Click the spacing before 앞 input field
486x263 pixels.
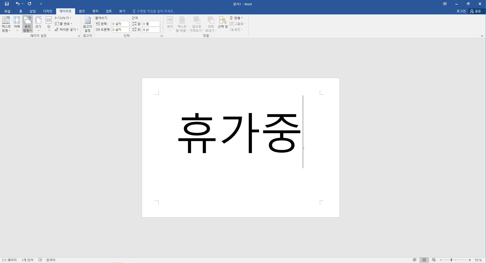pos(151,24)
